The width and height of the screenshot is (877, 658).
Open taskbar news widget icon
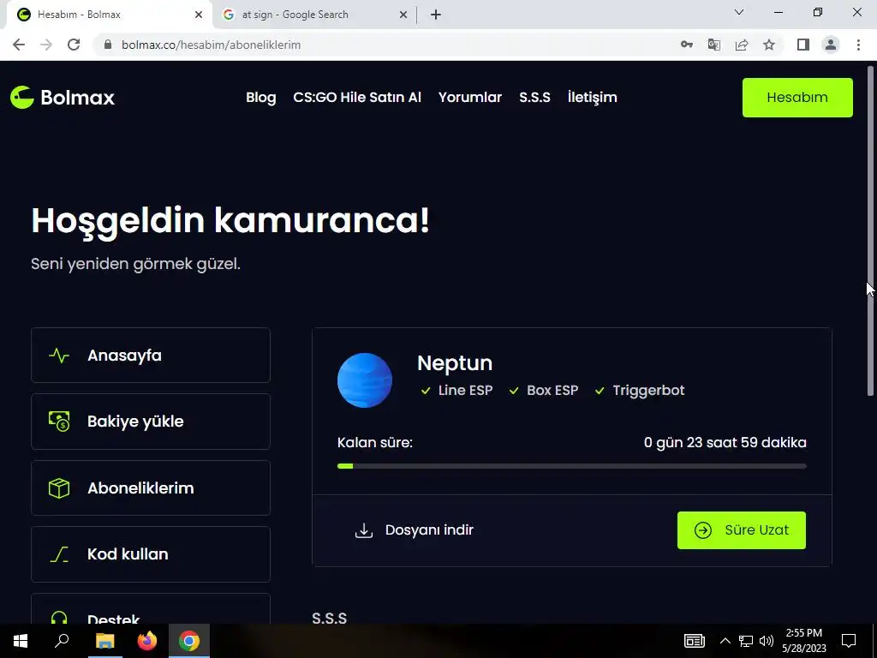[x=694, y=641]
